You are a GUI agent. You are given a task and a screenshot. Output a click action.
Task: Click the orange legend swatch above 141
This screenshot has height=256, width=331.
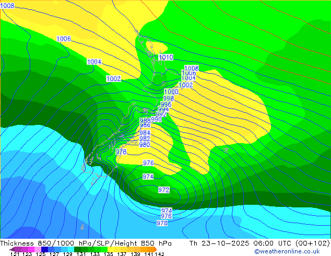(151, 249)
